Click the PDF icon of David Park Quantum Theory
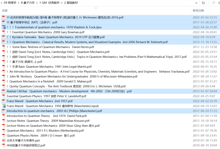 [4, 116]
